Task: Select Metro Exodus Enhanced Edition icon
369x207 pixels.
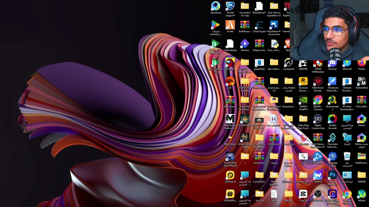Action: (230, 122)
